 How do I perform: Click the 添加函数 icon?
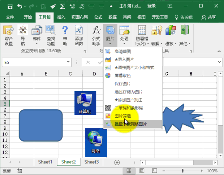(79, 36)
